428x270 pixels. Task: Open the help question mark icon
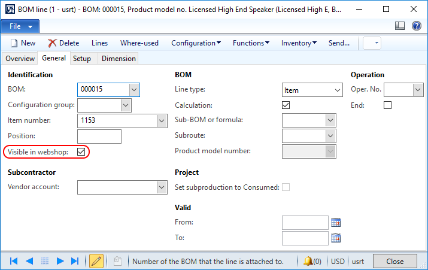(416, 26)
